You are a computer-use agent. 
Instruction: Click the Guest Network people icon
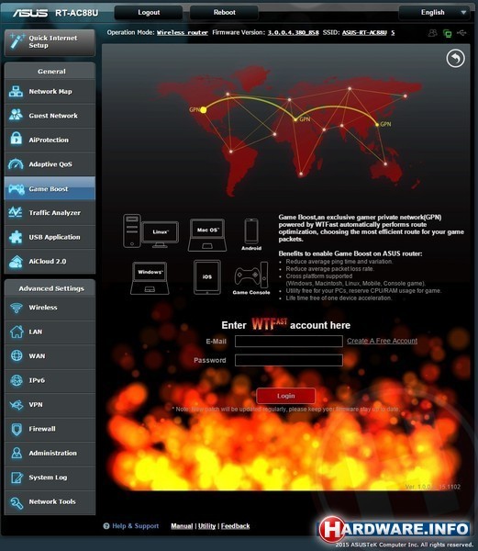[x=16, y=115]
